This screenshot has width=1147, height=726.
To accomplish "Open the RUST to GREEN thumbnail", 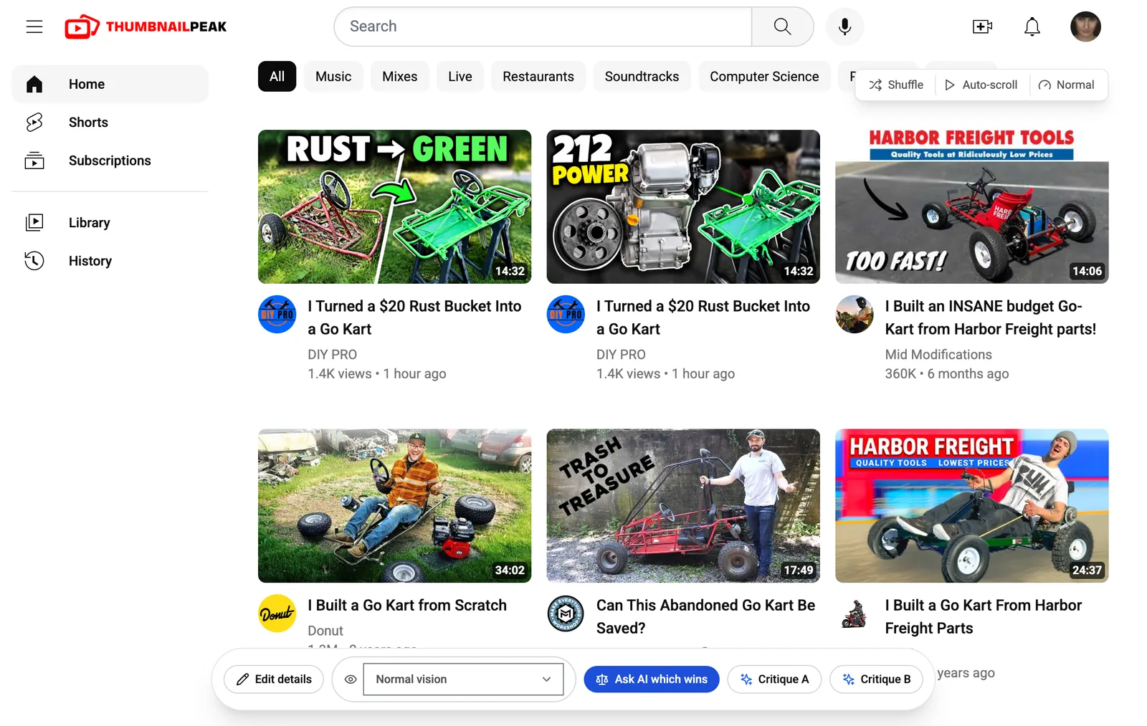I will [x=394, y=206].
